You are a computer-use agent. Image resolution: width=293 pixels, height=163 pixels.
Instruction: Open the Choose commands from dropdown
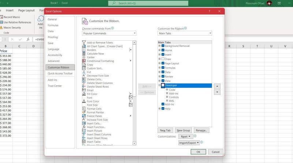click(x=109, y=33)
